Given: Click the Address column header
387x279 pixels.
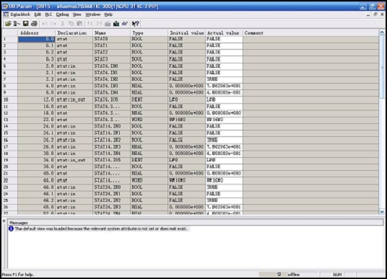Looking at the screenshot, I should pos(37,32).
